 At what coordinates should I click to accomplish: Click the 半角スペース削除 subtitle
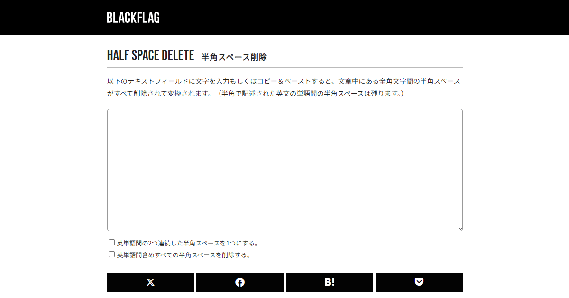234,57
